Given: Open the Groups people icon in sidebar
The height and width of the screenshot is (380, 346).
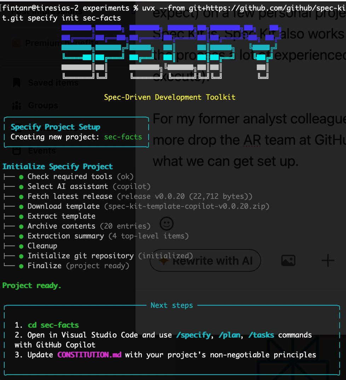Looking at the screenshot, I should (x=17, y=105).
